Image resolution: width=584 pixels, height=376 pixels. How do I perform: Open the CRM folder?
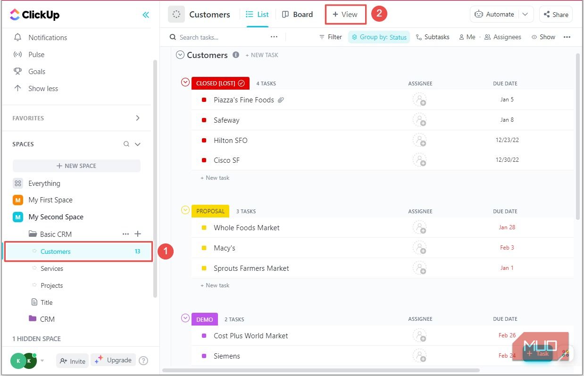click(x=47, y=319)
